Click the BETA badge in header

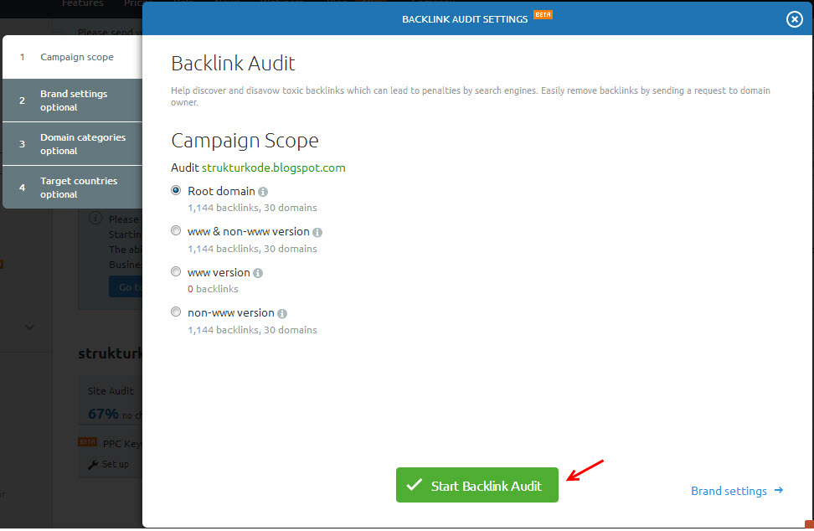[543, 14]
